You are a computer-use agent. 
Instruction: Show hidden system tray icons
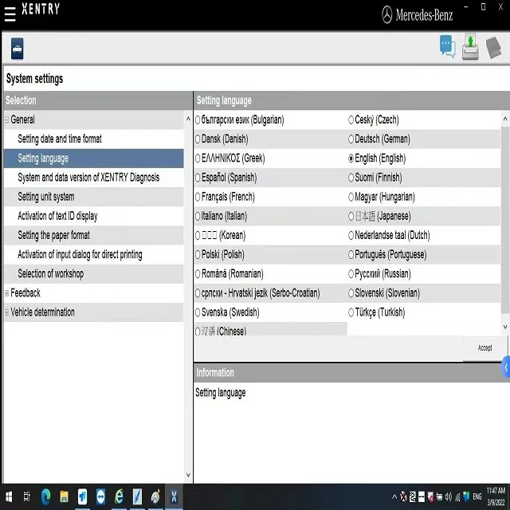click(394, 496)
